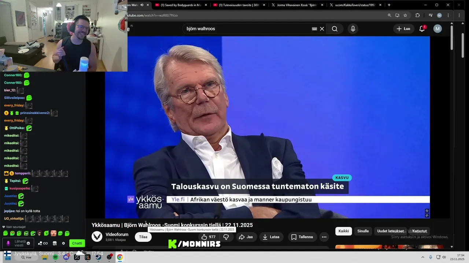Image resolution: width=469 pixels, height=263 pixels.
Task: Open Spotify from taskbar
Action: [55, 257]
